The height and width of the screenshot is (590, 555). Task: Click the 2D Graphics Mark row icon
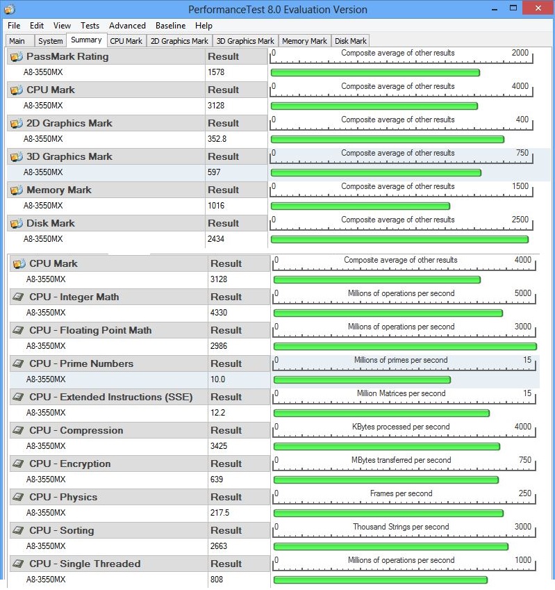pos(16,124)
